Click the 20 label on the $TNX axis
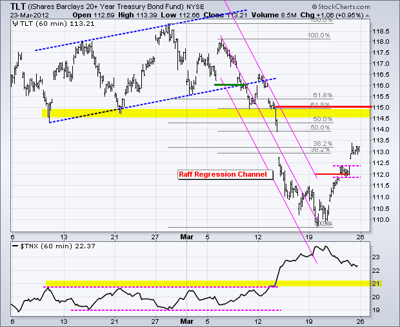This screenshot has height=327, width=400. 376,297
